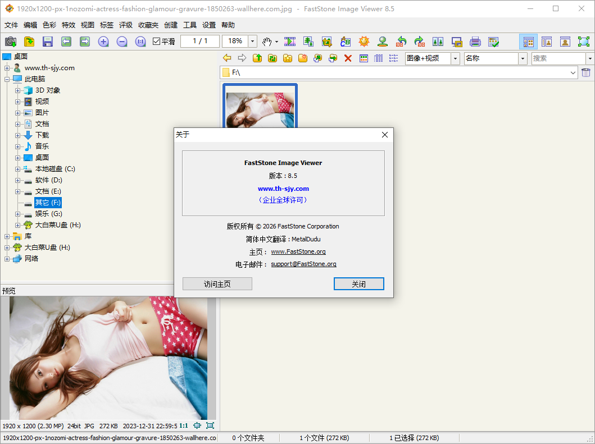Expand the 本地磁盘 (C:) tree node
Screen dimensions: 595x444
click(18, 169)
